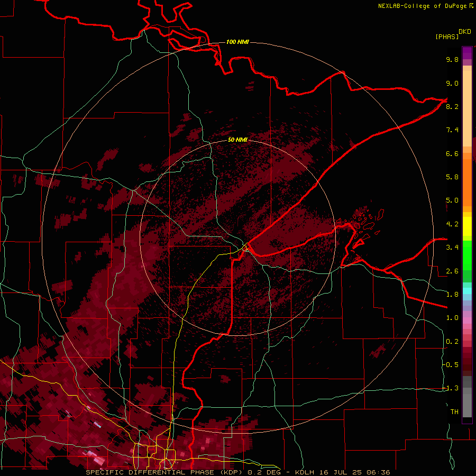This screenshot has height=476, width=476.
Task: Pick the bright green color bar segment
Action: 467,257
